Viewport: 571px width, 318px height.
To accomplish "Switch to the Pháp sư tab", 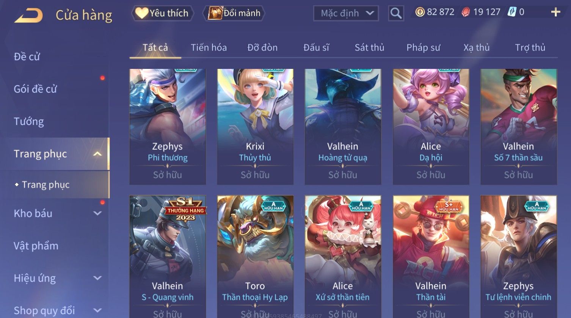I will click(x=423, y=48).
